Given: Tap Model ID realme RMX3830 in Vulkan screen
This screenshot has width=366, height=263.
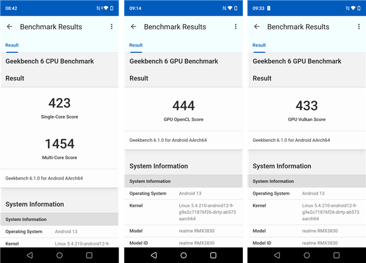Looking at the screenshot, I should 320,243.
